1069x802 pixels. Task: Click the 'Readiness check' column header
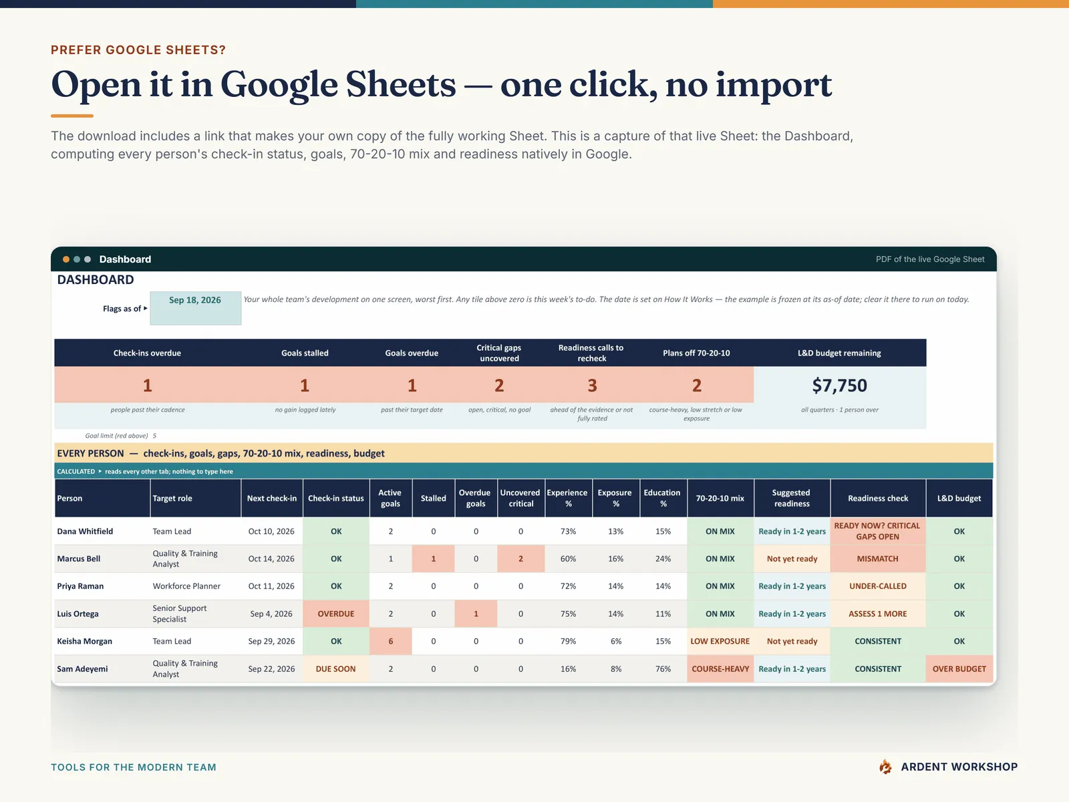pos(878,498)
